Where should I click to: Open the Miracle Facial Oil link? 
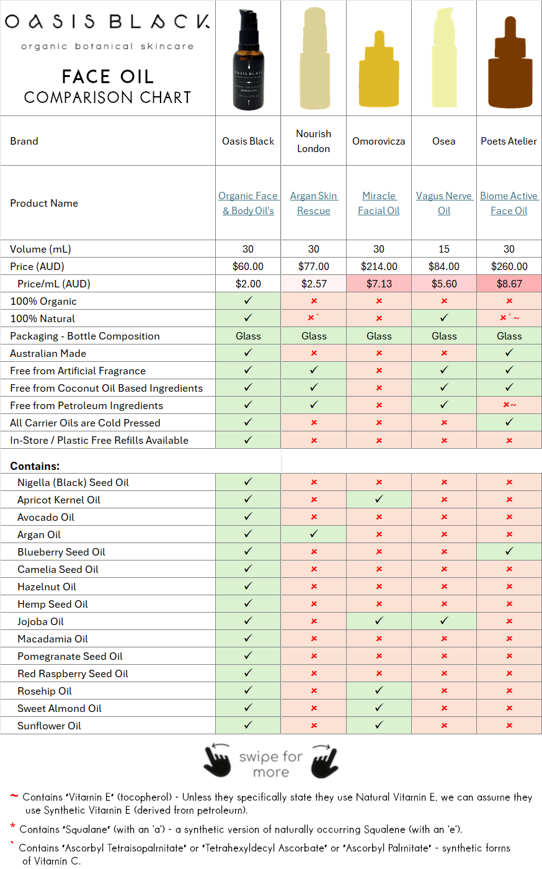point(379,203)
